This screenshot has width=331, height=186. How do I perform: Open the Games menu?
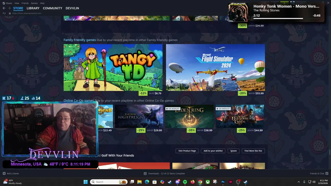[x=34, y=3]
